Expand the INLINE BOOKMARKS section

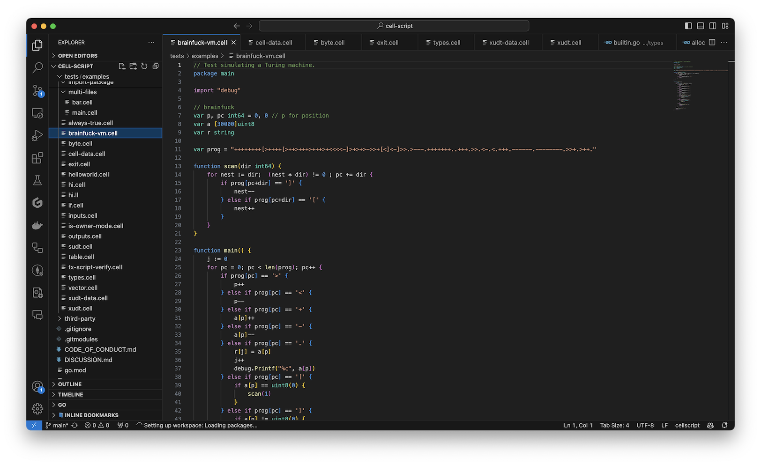(x=105, y=415)
